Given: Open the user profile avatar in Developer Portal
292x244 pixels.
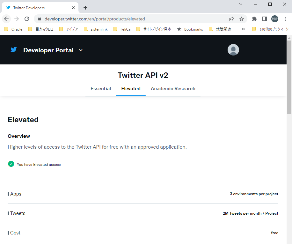Looking at the screenshot, I should [233, 50].
